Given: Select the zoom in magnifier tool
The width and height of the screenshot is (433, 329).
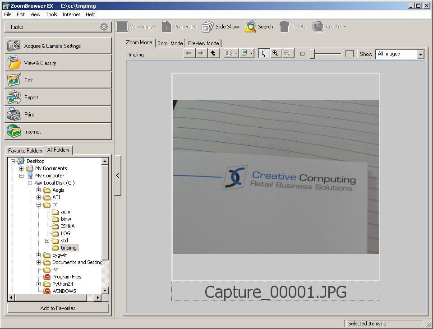Looking at the screenshot, I should [275, 53].
